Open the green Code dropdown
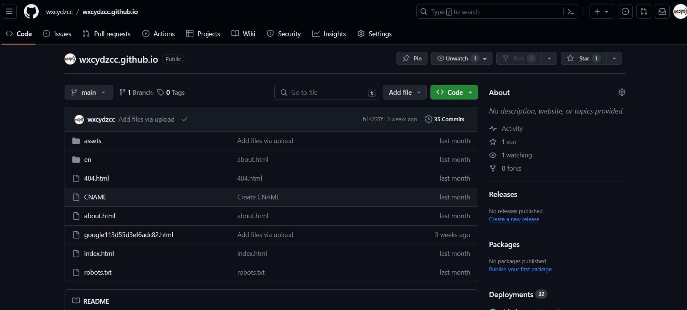Viewport: 687px width, 310px height. point(454,92)
